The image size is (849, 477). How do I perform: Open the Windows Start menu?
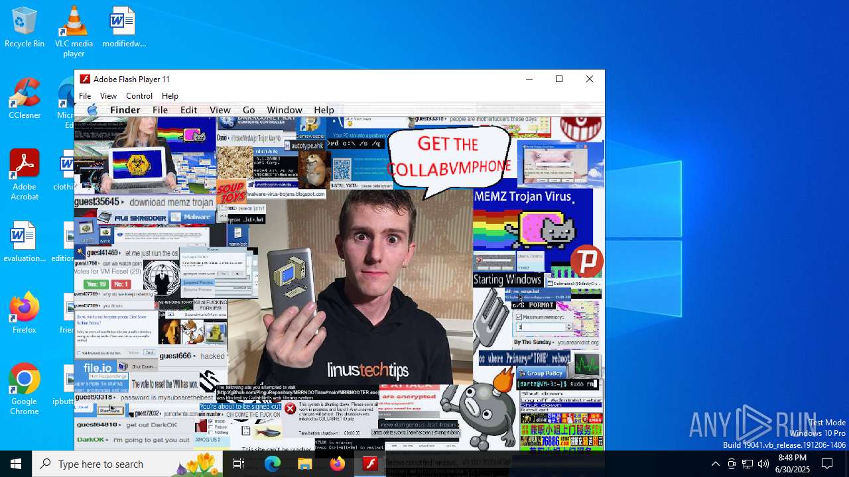(16, 464)
